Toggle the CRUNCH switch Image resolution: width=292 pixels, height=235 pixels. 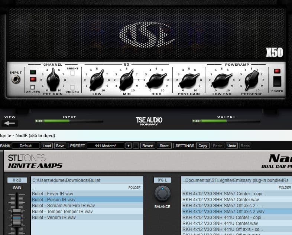72,88
